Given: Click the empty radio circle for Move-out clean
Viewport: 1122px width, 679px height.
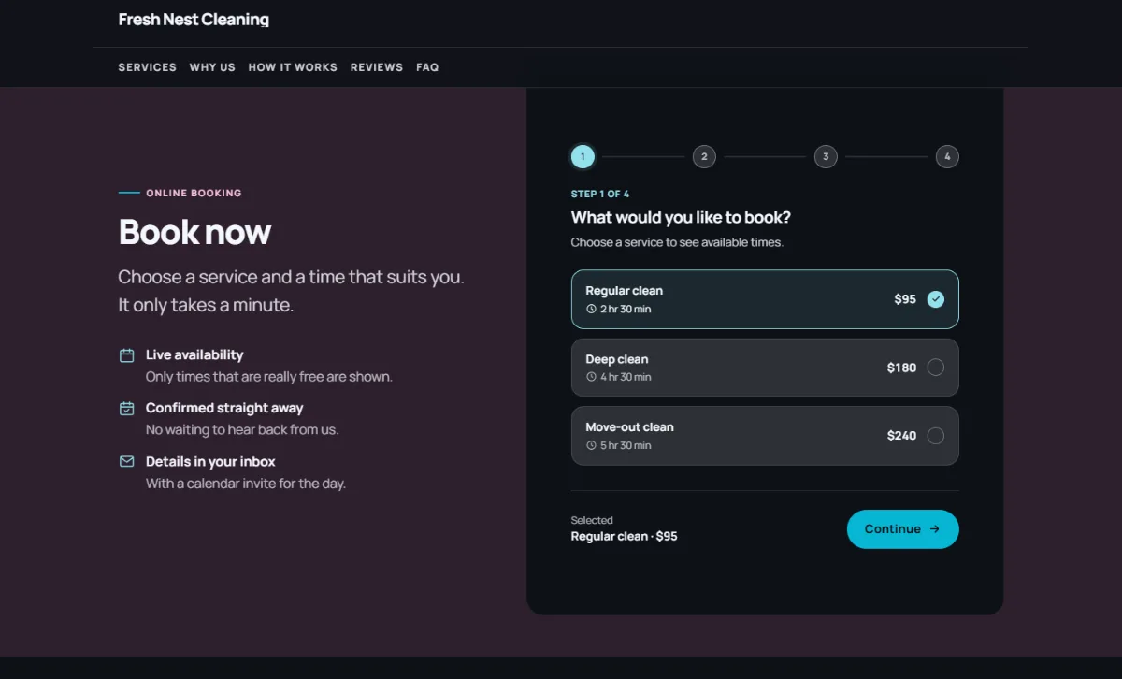Looking at the screenshot, I should [936, 436].
